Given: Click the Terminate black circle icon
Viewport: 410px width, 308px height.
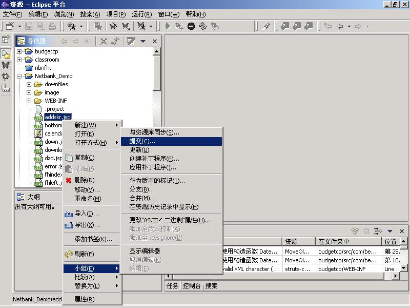Looking at the screenshot, I should coord(191,26).
